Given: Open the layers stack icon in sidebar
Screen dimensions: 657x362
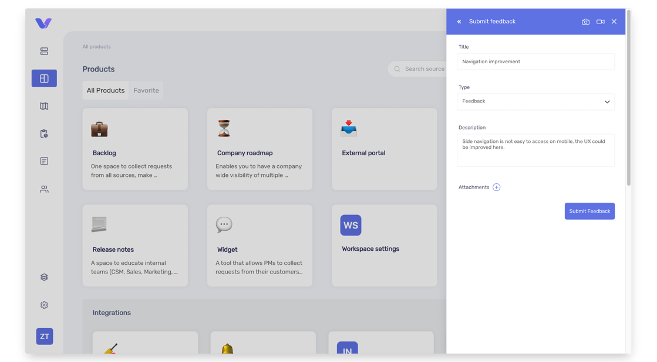Looking at the screenshot, I should pos(44,277).
